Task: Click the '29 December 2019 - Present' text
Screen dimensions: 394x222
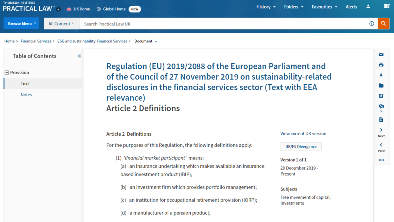Action: pos(299,171)
